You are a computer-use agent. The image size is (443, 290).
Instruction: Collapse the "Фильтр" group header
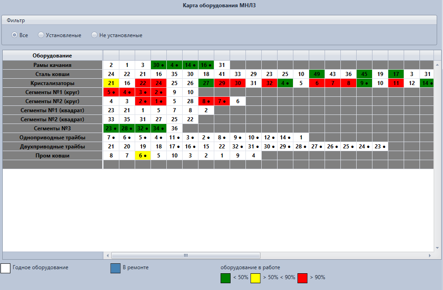16,20
